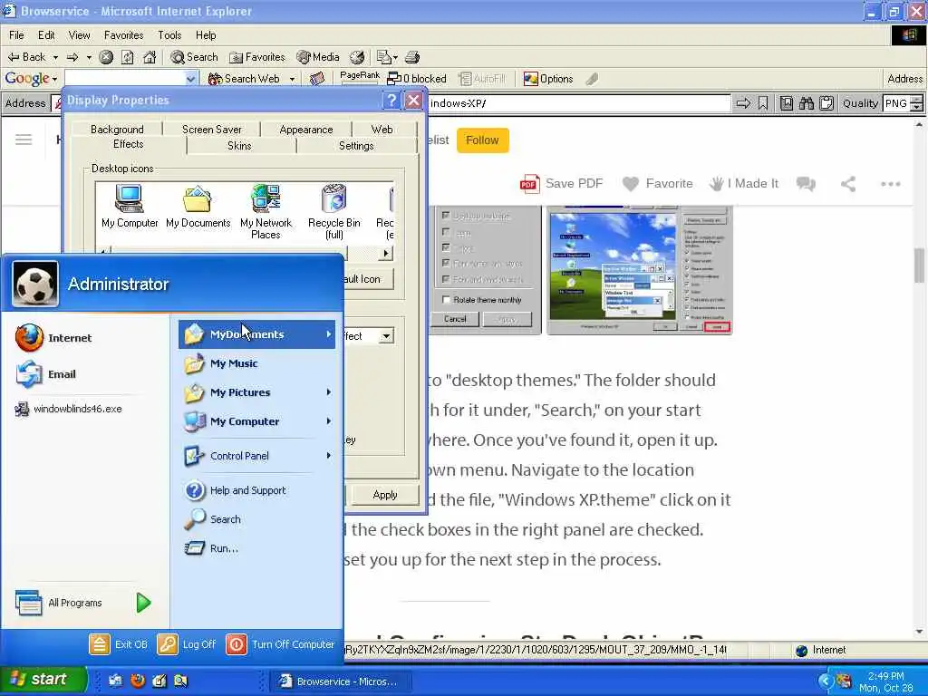Click the share icon on the page
Screen dimensions: 928x696
point(848,184)
